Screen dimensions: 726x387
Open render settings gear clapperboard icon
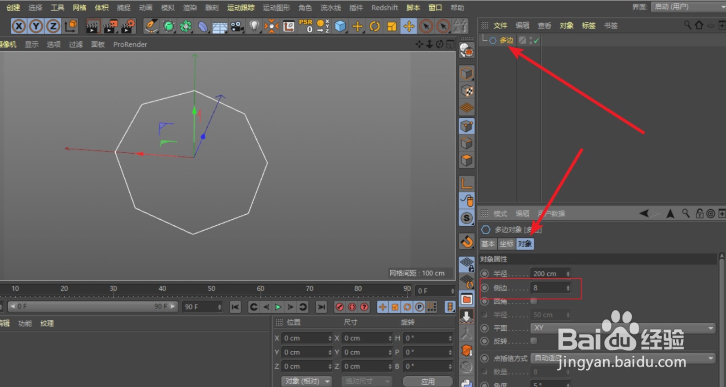(128, 26)
